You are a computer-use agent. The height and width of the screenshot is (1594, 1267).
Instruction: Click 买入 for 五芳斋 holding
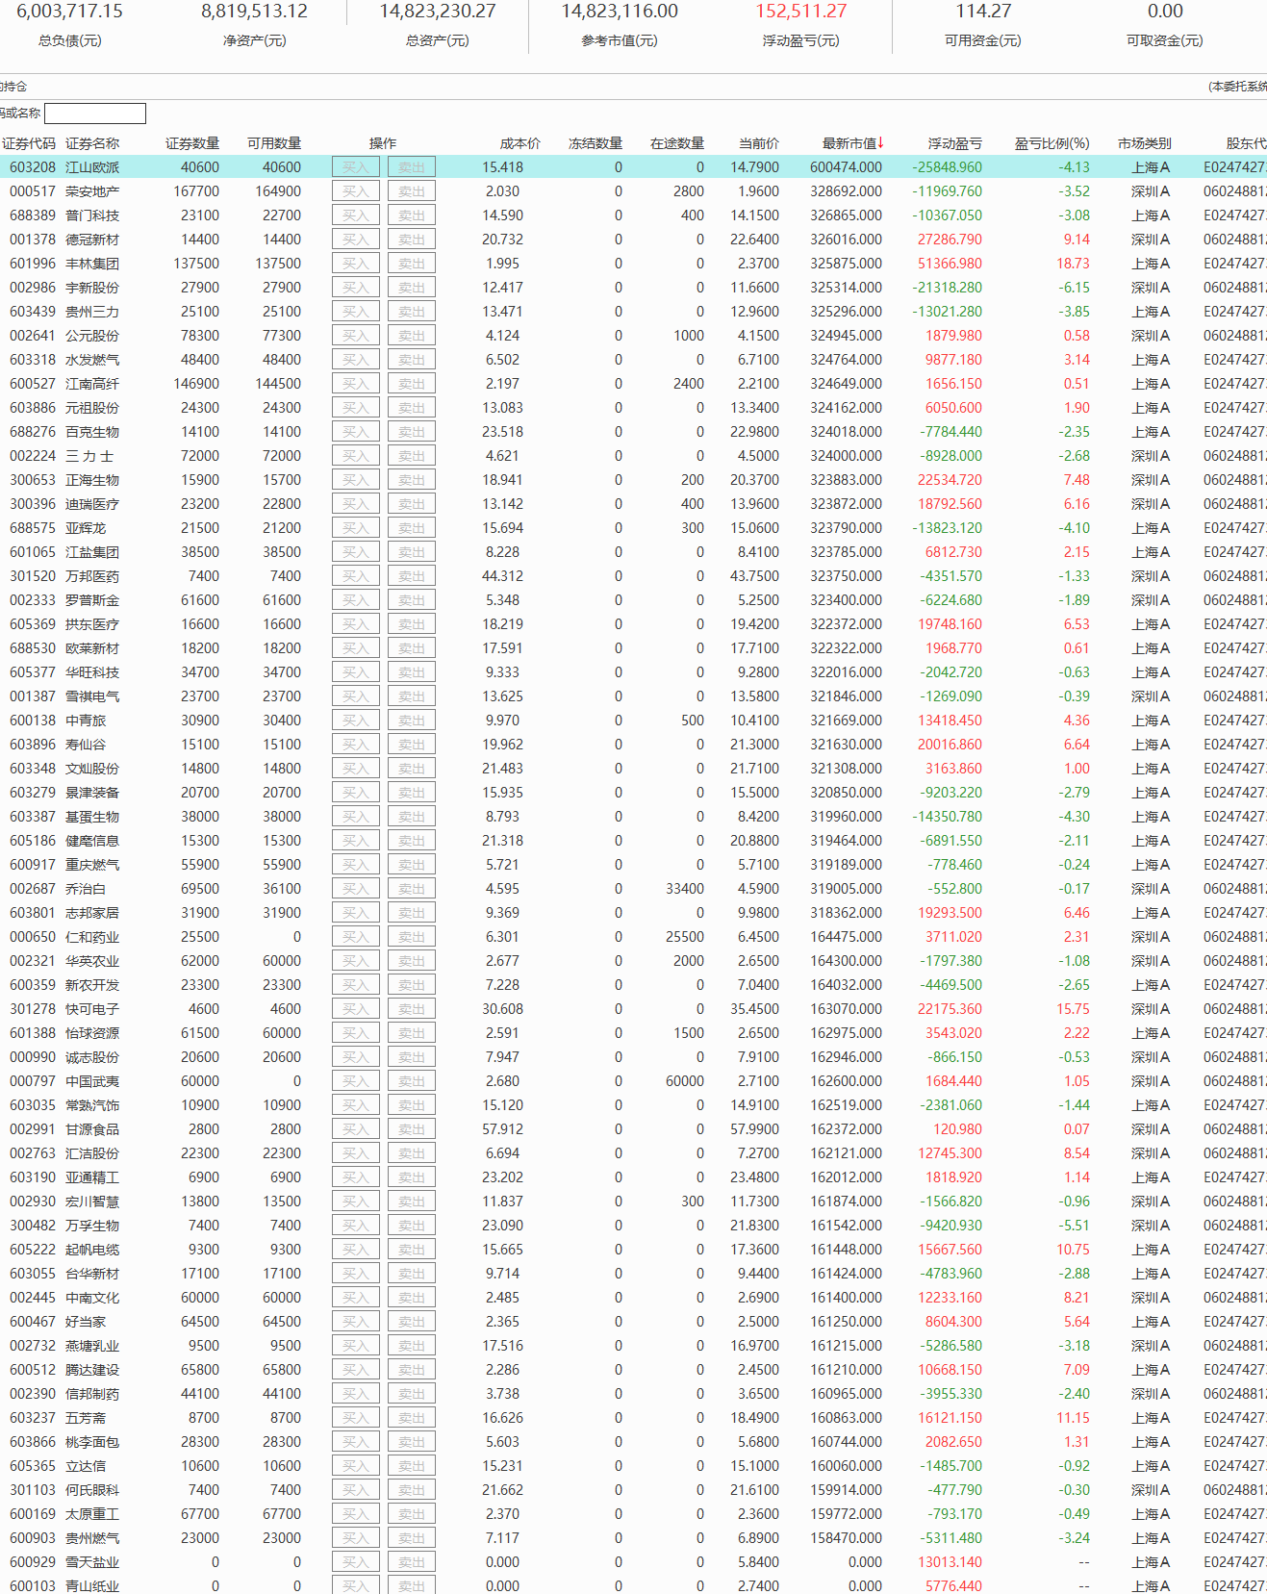tap(355, 1418)
